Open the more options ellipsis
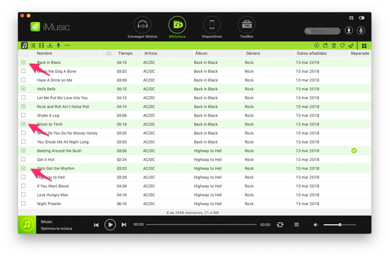The width and height of the screenshot is (389, 257). point(67,46)
